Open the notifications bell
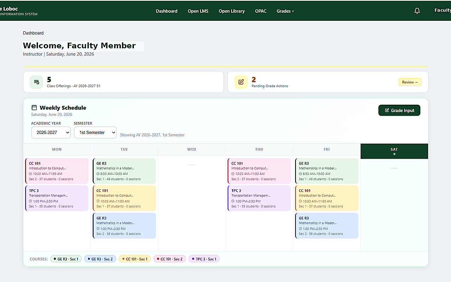Viewport: 451px width, 282px height. coord(417,11)
